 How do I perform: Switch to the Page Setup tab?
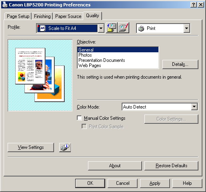click(x=18, y=16)
